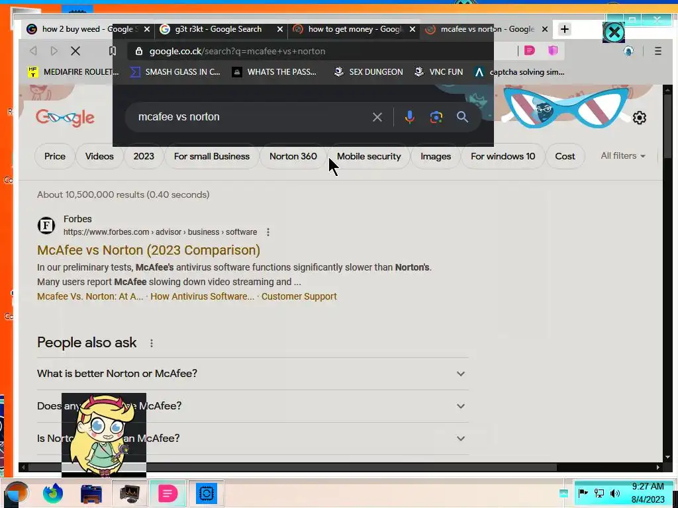678x508 pixels.
Task: Click the address bar URL
Action: click(238, 52)
